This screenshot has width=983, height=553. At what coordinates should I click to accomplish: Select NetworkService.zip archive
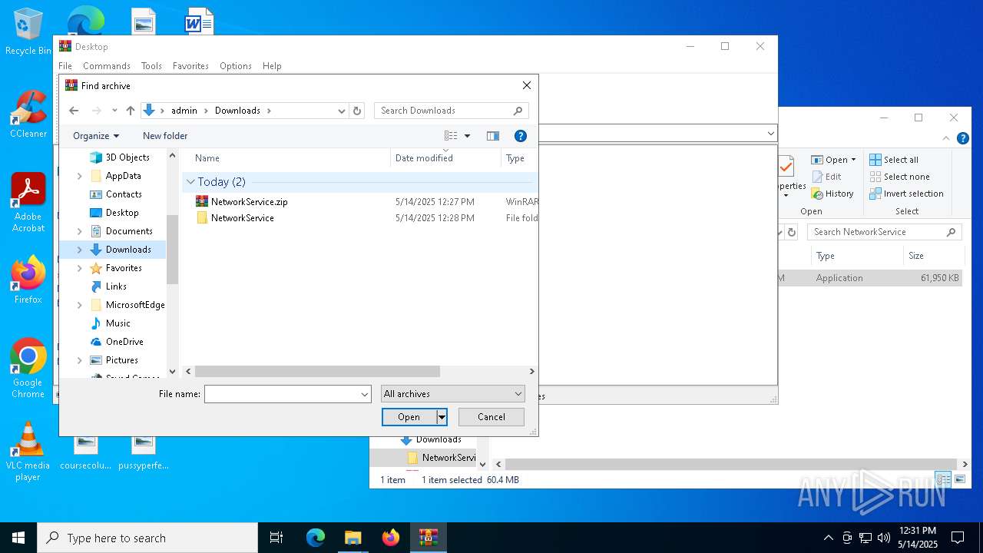pos(249,202)
